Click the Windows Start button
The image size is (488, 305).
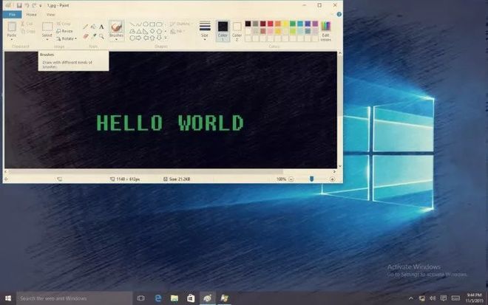(x=8, y=298)
